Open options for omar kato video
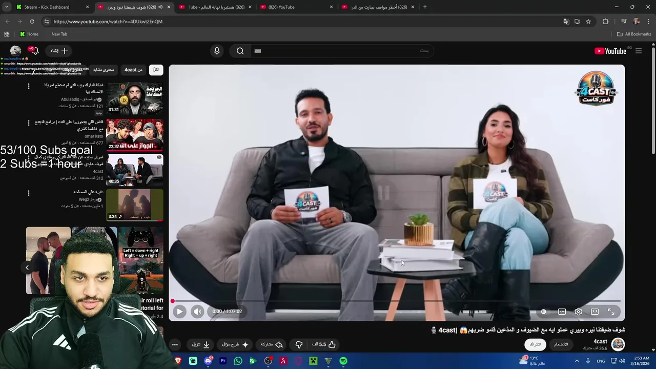The width and height of the screenshot is (656, 369). 29,123
